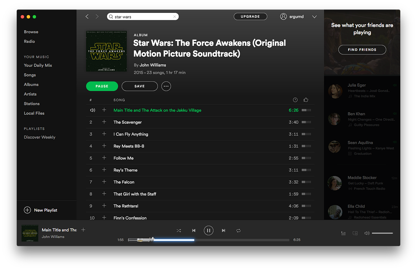The width and height of the screenshot is (417, 270).
Task: Add I Can Fly Anything with plus
Action: tap(104, 134)
